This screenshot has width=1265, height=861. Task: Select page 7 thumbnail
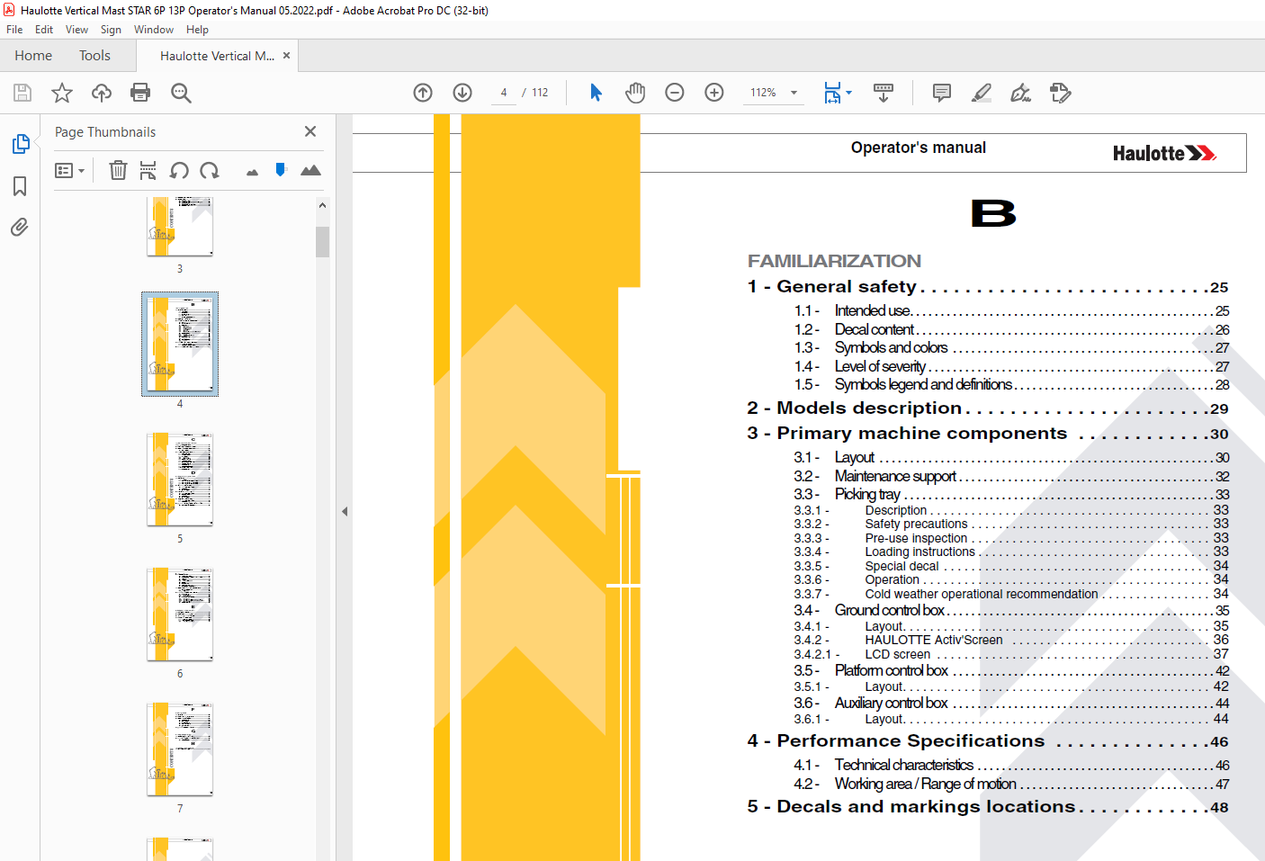pyautogui.click(x=180, y=749)
